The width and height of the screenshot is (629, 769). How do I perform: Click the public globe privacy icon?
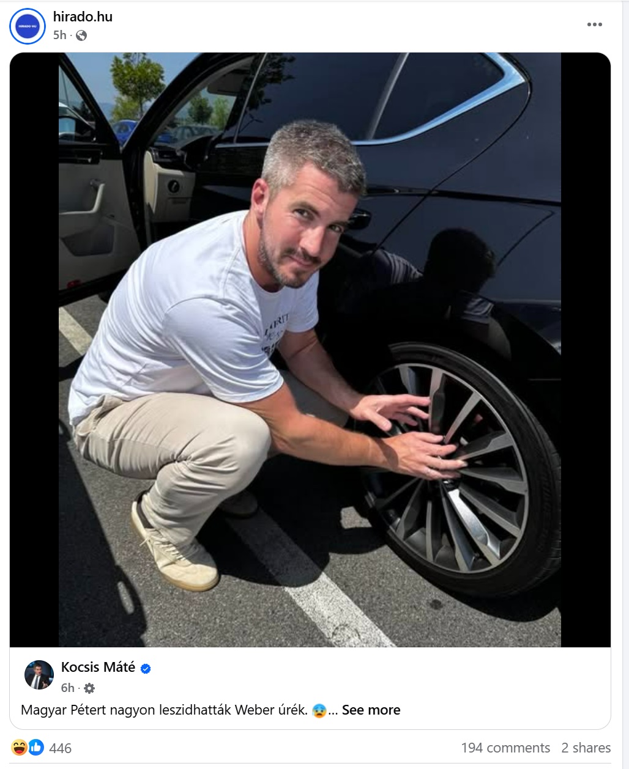[x=81, y=35]
